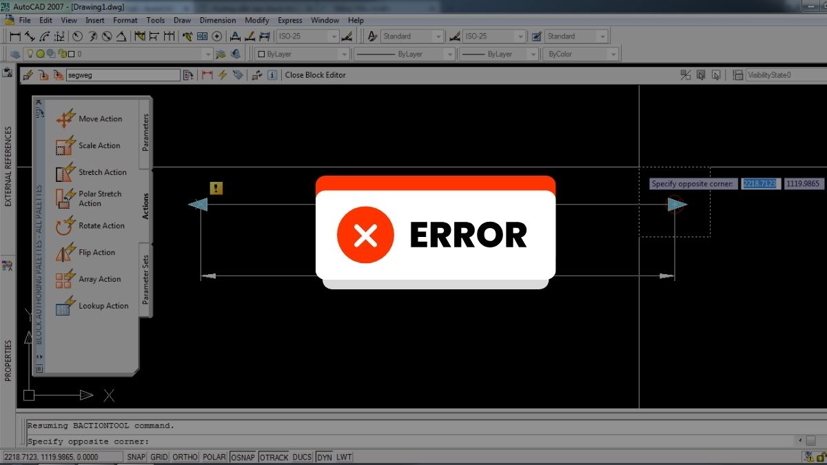Save the block definition
This screenshot has height=465, width=827.
[x=43, y=75]
